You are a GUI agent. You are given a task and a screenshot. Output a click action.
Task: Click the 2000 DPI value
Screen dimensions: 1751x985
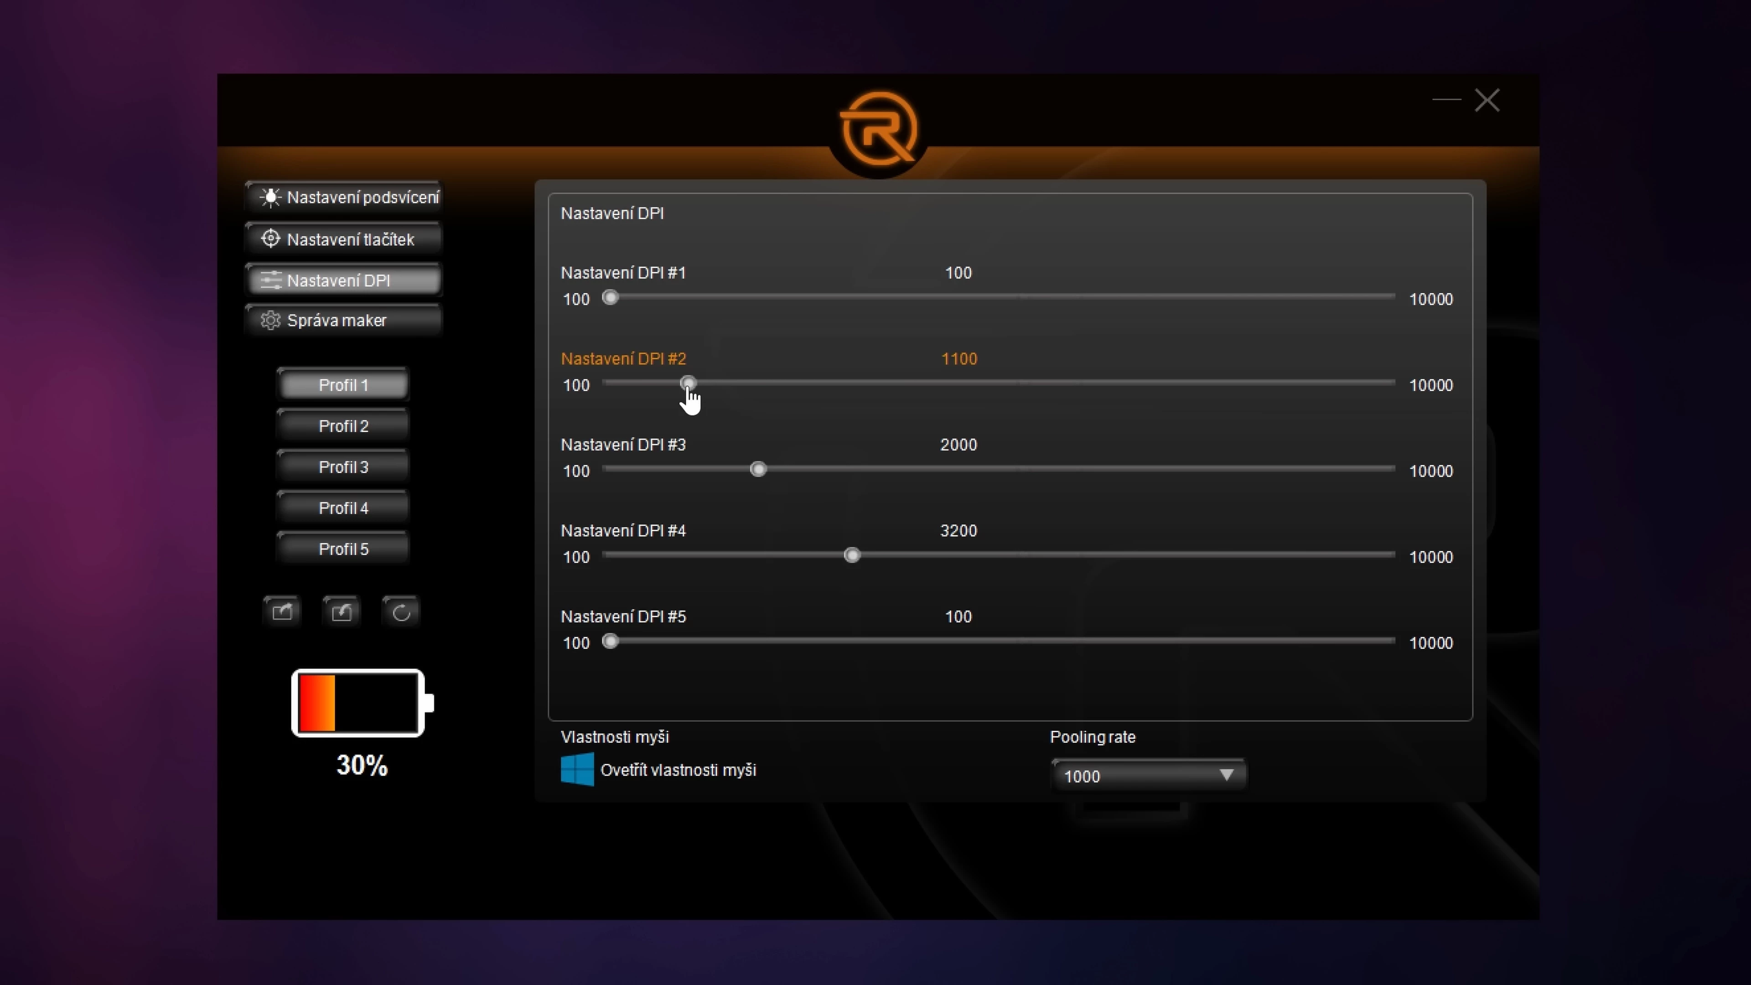point(958,445)
